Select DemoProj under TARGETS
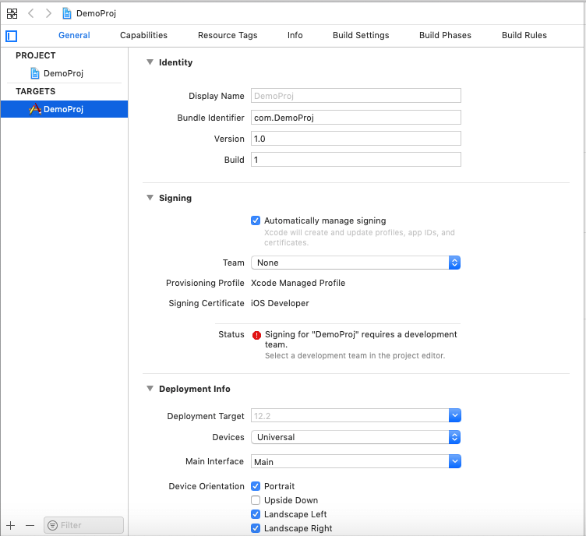Screen dimensions: 586x536 [64, 109]
